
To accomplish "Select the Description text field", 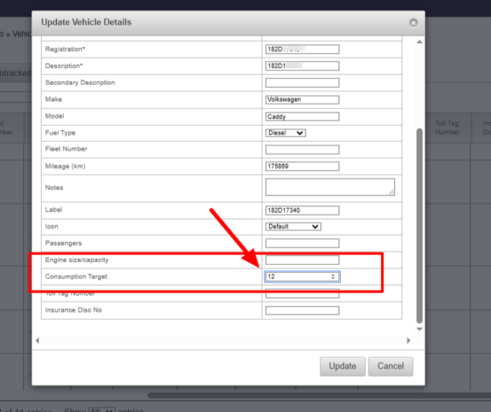I will 302,66.
